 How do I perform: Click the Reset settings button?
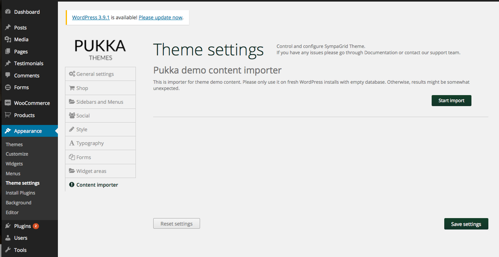click(x=176, y=224)
